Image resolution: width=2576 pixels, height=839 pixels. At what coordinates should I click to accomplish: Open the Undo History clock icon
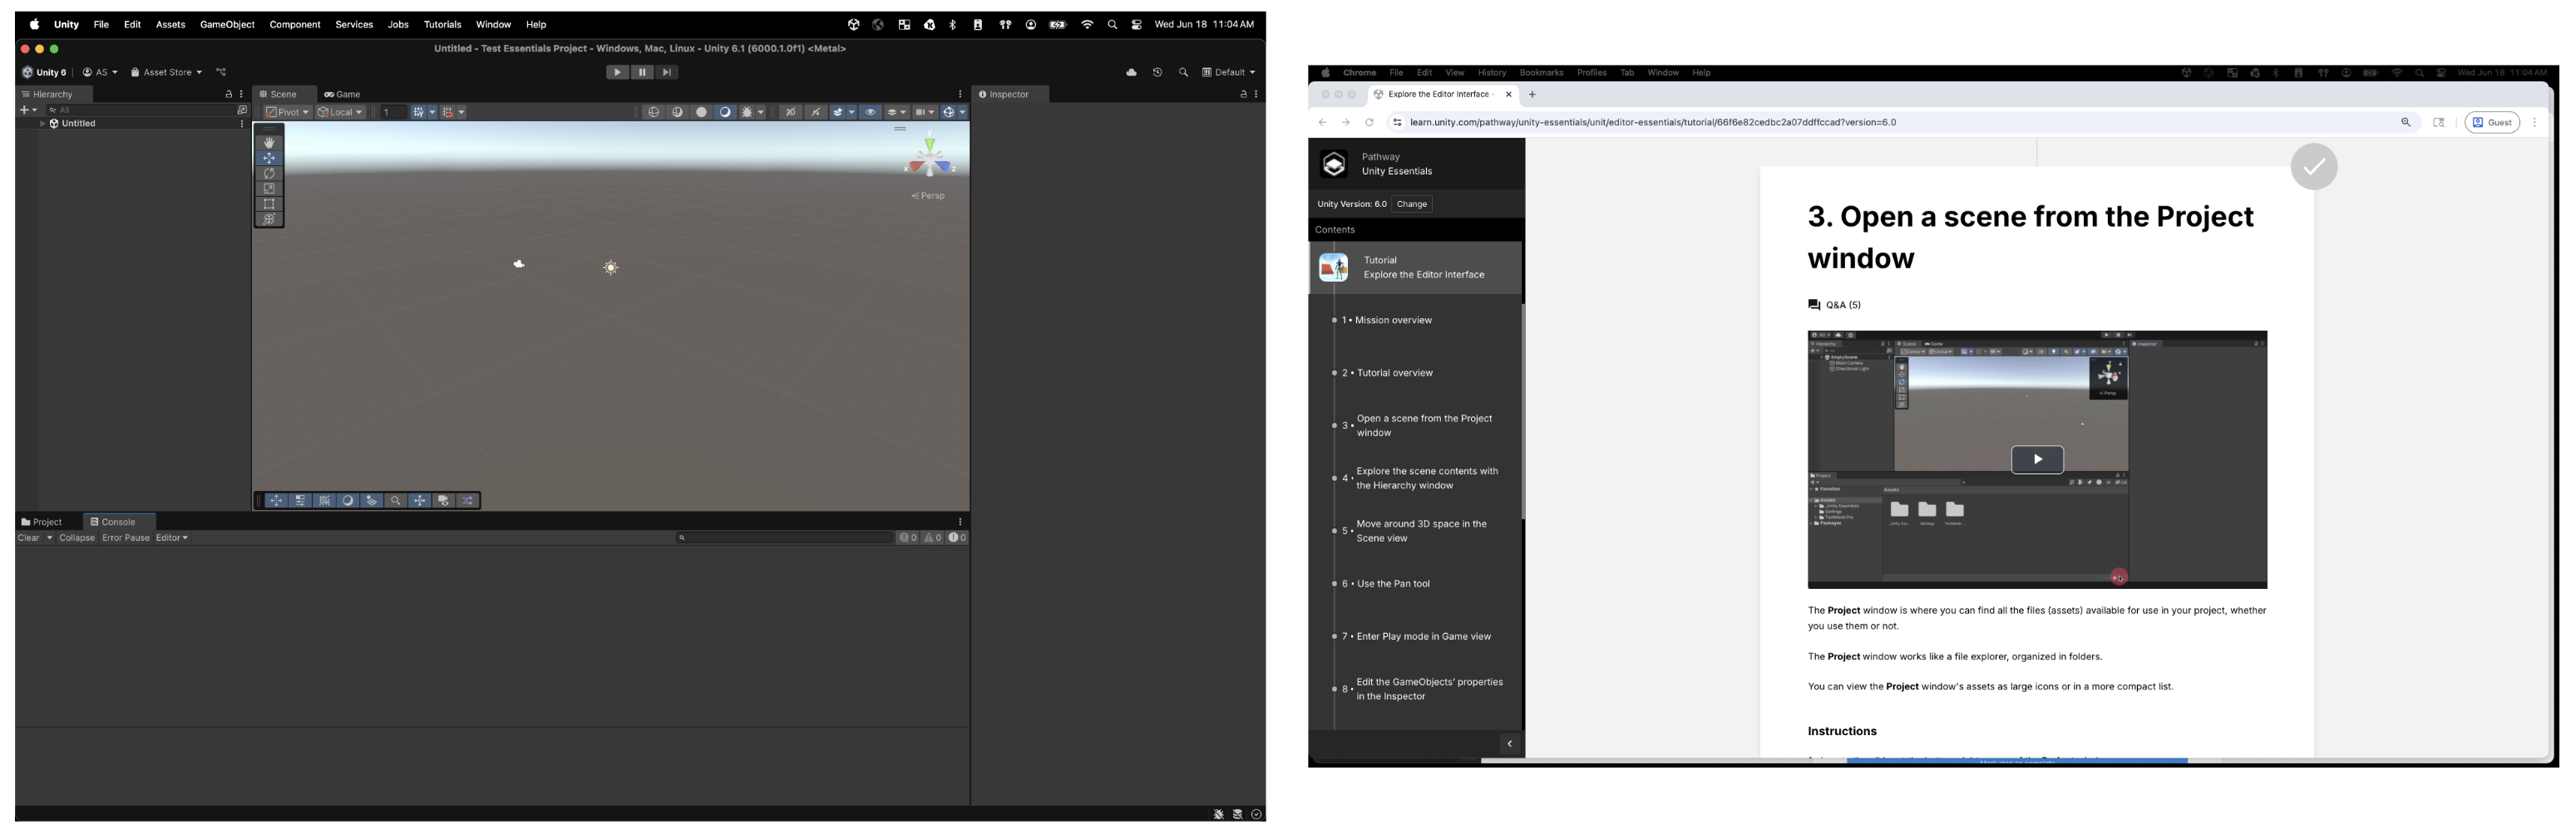point(1157,72)
